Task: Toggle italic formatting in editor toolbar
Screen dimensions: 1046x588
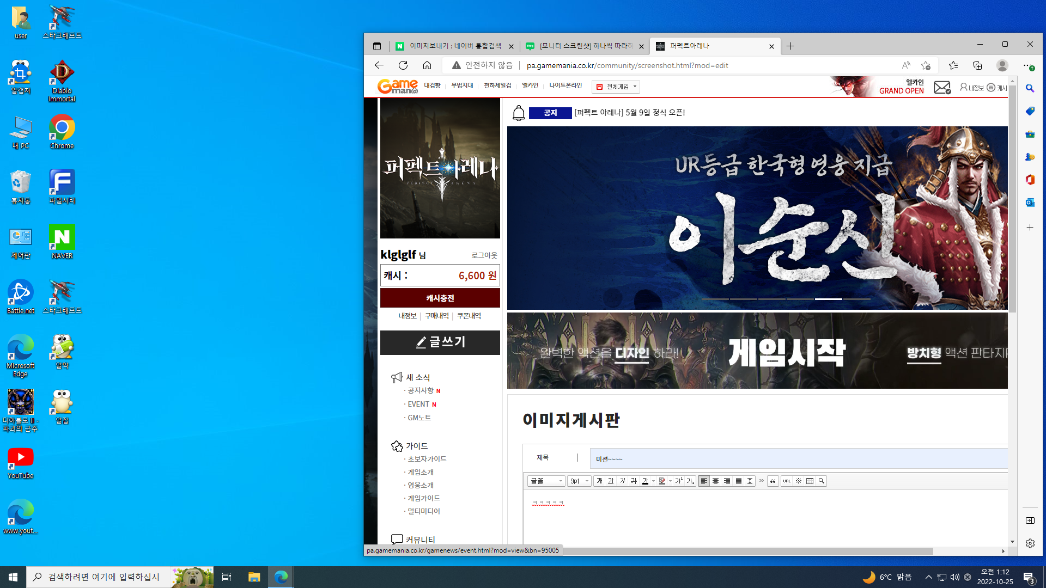Action: [x=622, y=481]
